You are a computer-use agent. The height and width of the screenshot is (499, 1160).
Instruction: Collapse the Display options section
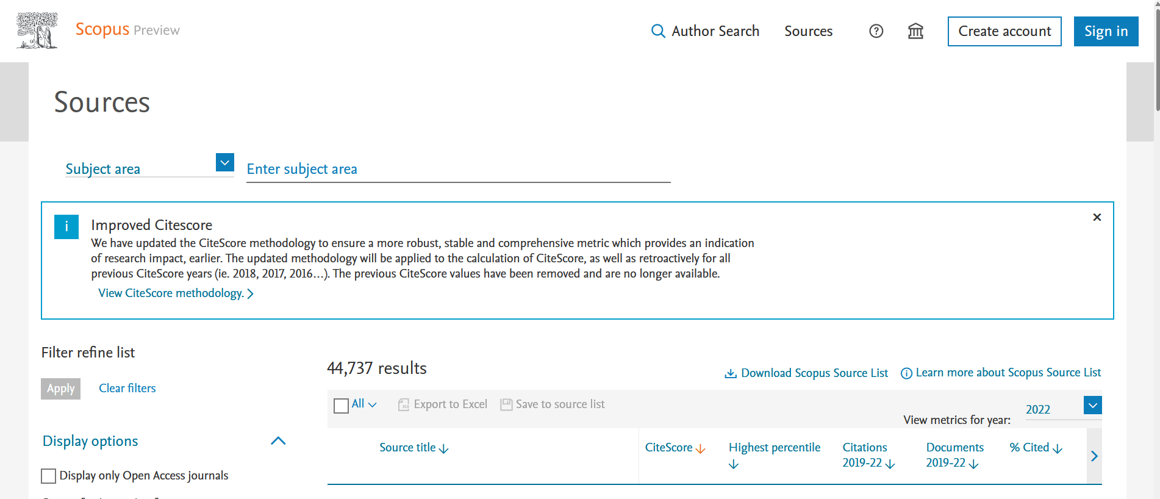[x=278, y=441]
